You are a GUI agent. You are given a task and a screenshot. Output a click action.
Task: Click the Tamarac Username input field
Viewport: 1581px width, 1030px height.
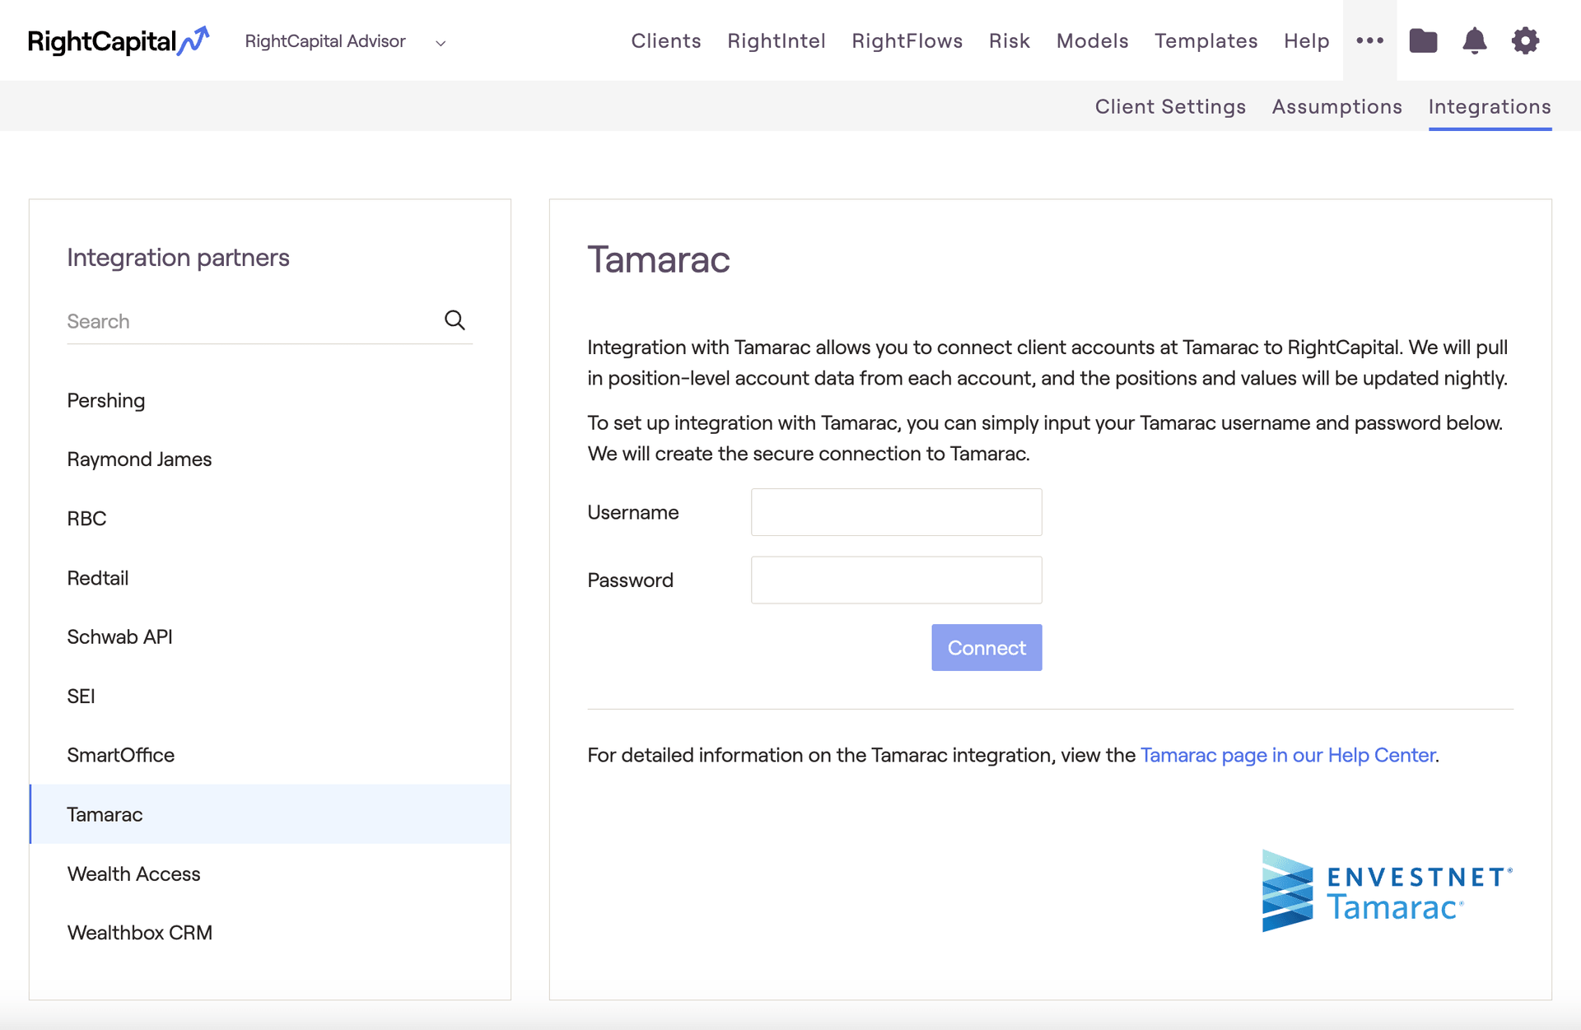tap(896, 512)
